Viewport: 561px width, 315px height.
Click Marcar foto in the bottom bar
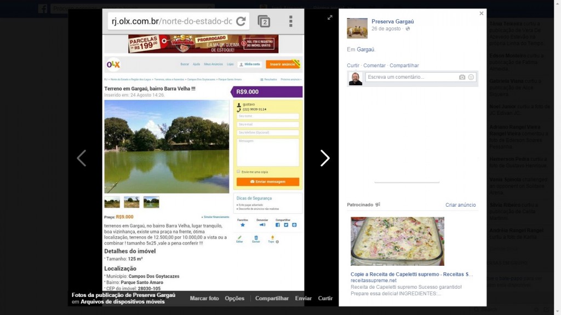tap(204, 298)
